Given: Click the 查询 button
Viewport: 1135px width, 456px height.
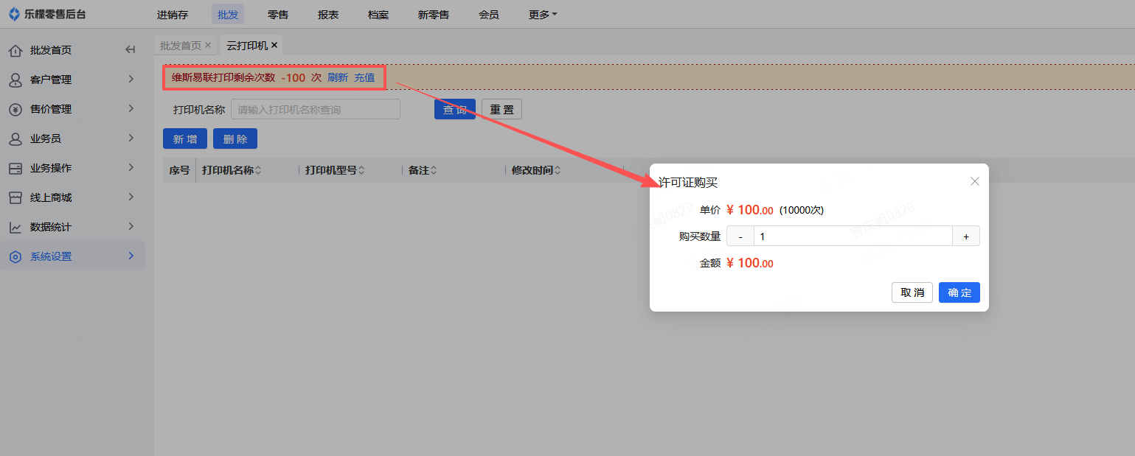Looking at the screenshot, I should coord(455,109).
